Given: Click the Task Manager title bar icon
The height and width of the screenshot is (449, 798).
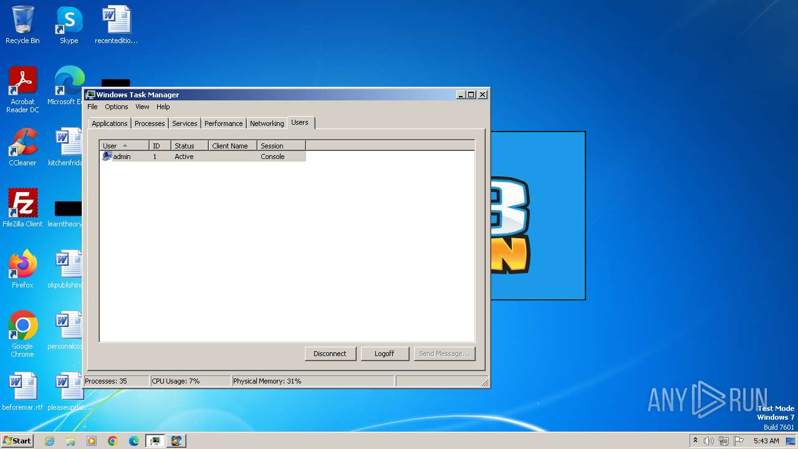Looking at the screenshot, I should coord(90,95).
